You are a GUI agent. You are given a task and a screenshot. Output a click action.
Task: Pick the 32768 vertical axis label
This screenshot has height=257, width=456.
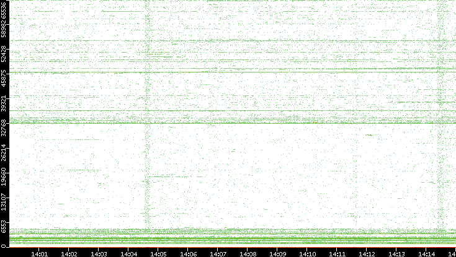[5, 128]
